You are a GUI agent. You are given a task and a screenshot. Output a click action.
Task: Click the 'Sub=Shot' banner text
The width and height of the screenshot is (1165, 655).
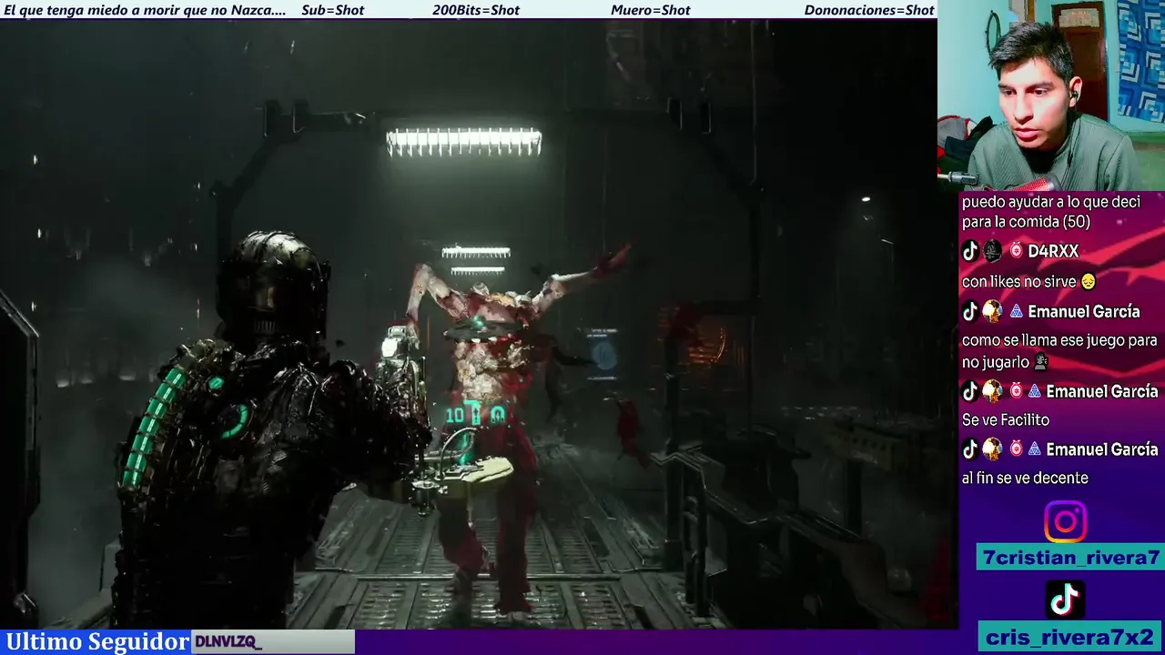pos(332,10)
